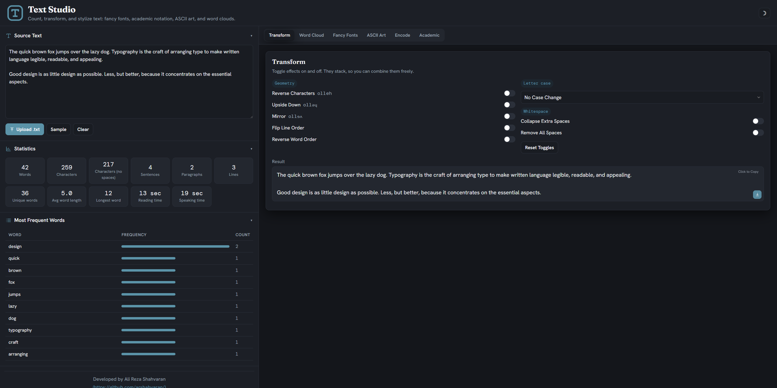Enable Upside Down toggle
The width and height of the screenshot is (777, 388).
pyautogui.click(x=509, y=105)
